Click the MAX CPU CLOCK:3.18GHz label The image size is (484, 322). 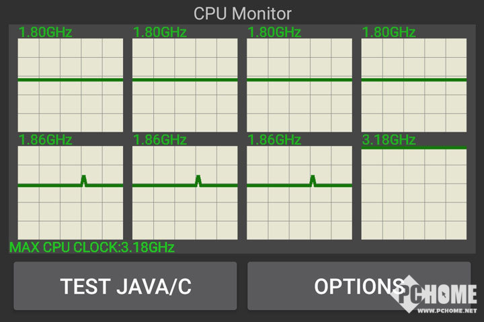(92, 247)
